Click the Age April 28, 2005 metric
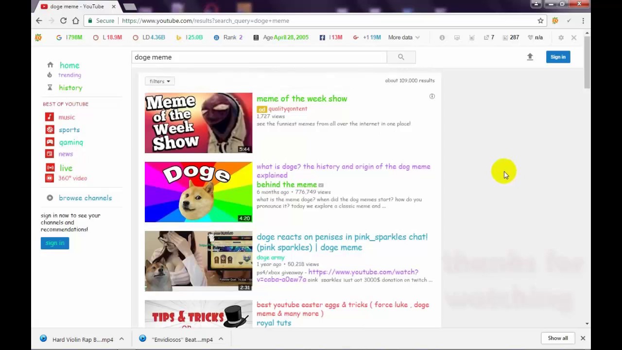Screen dimensions: 622x350 [281, 37]
